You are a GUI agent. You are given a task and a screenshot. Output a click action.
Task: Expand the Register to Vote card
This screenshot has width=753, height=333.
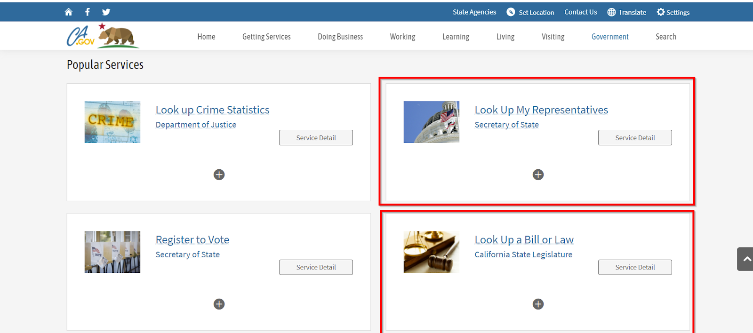[x=219, y=304]
